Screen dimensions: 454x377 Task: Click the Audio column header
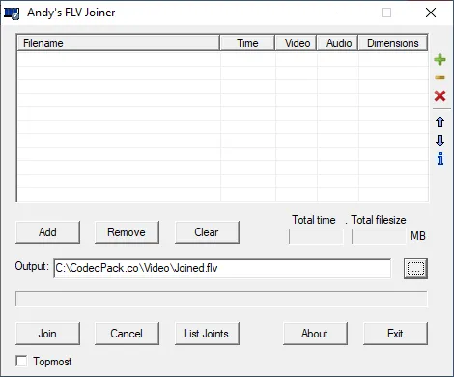pyautogui.click(x=337, y=43)
